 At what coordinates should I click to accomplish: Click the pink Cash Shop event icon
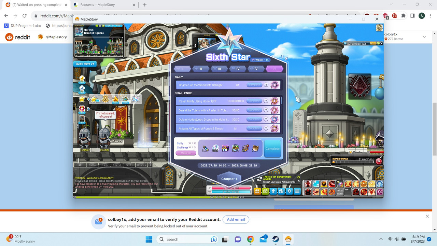[82, 109]
